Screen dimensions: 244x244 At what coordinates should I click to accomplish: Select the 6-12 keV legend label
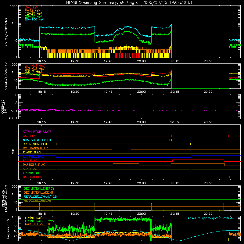point(33,10)
